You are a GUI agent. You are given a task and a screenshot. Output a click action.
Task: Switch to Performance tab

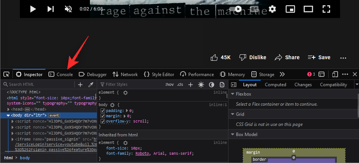tap(197, 74)
